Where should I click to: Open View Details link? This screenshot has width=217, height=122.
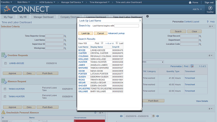(x=202, y=101)
